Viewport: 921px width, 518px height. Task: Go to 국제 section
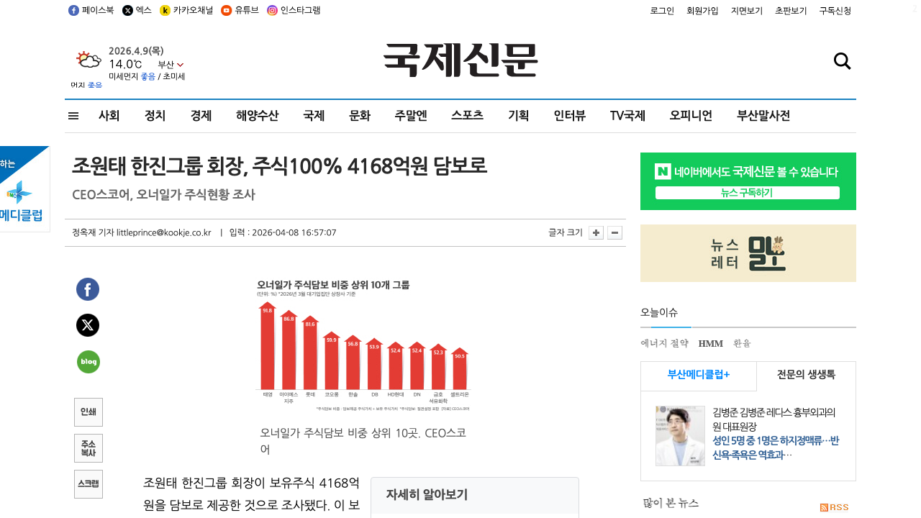point(314,116)
